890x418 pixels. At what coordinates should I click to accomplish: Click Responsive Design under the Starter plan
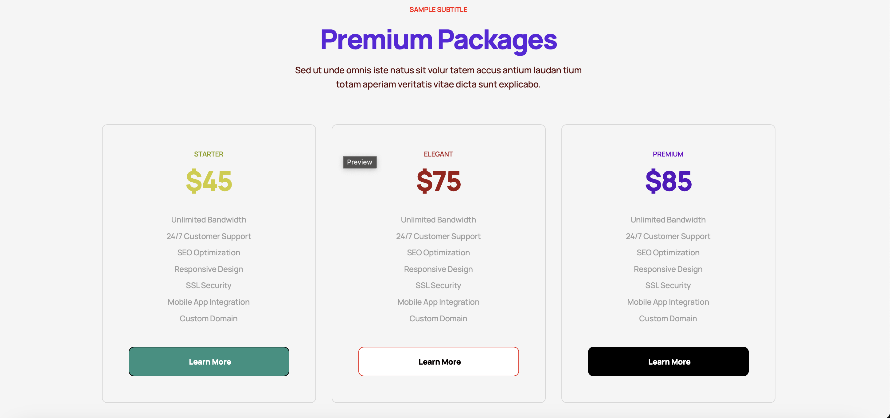coord(208,269)
